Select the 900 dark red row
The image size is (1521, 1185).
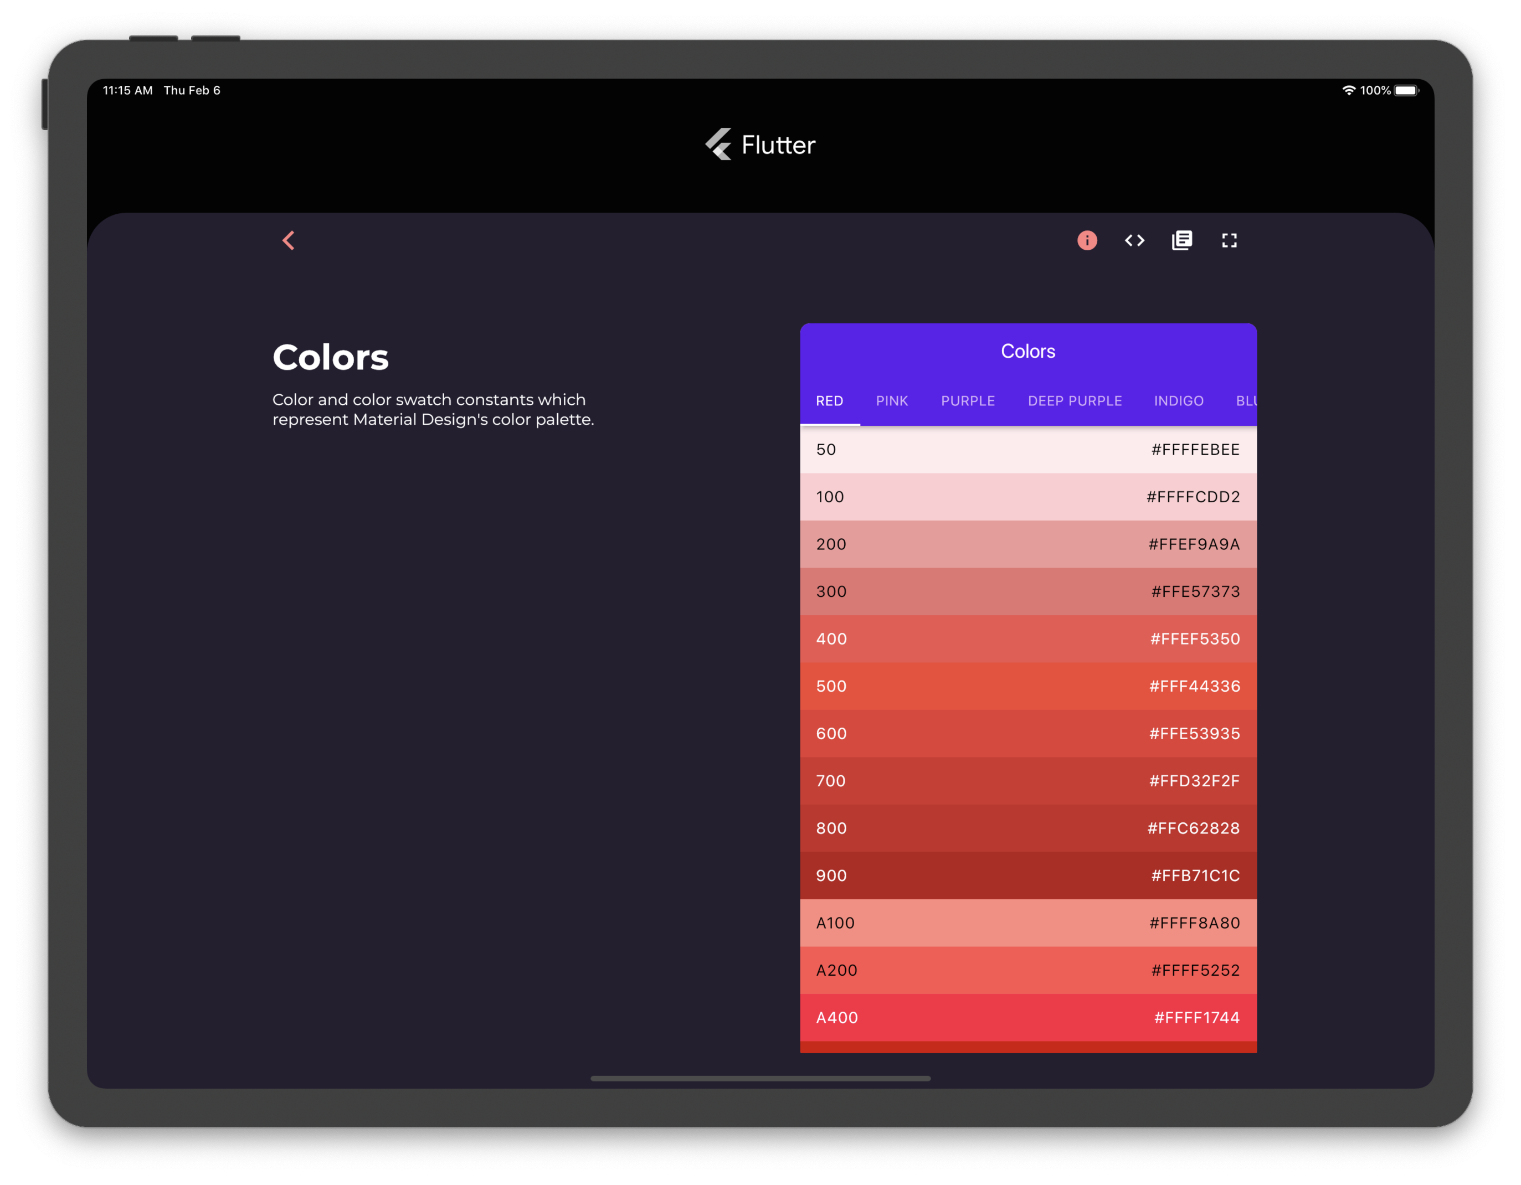tap(1029, 875)
